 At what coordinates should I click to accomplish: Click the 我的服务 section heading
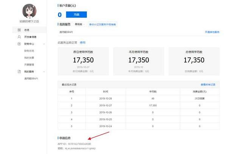[65, 24]
